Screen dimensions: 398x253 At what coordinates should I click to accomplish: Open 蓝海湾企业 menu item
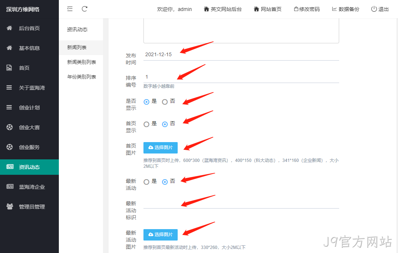pos(29,187)
